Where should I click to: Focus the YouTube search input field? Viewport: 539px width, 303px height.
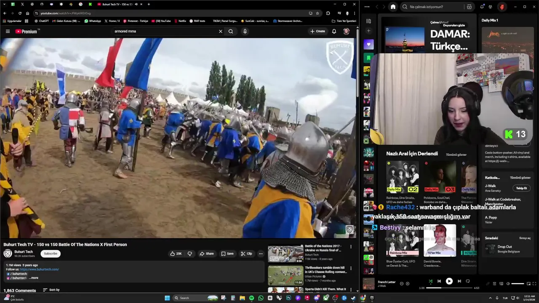[x=164, y=31]
